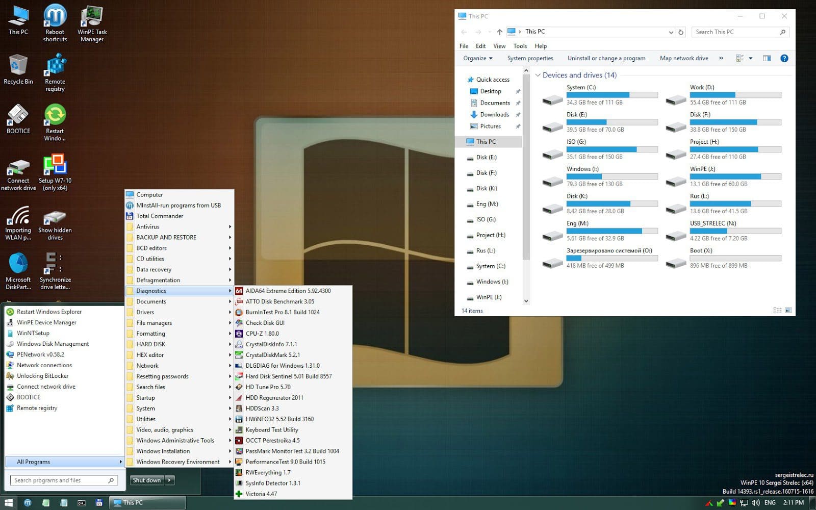The image size is (816, 510).
Task: Click System properties in Explorer toolbar
Action: pyautogui.click(x=530, y=58)
